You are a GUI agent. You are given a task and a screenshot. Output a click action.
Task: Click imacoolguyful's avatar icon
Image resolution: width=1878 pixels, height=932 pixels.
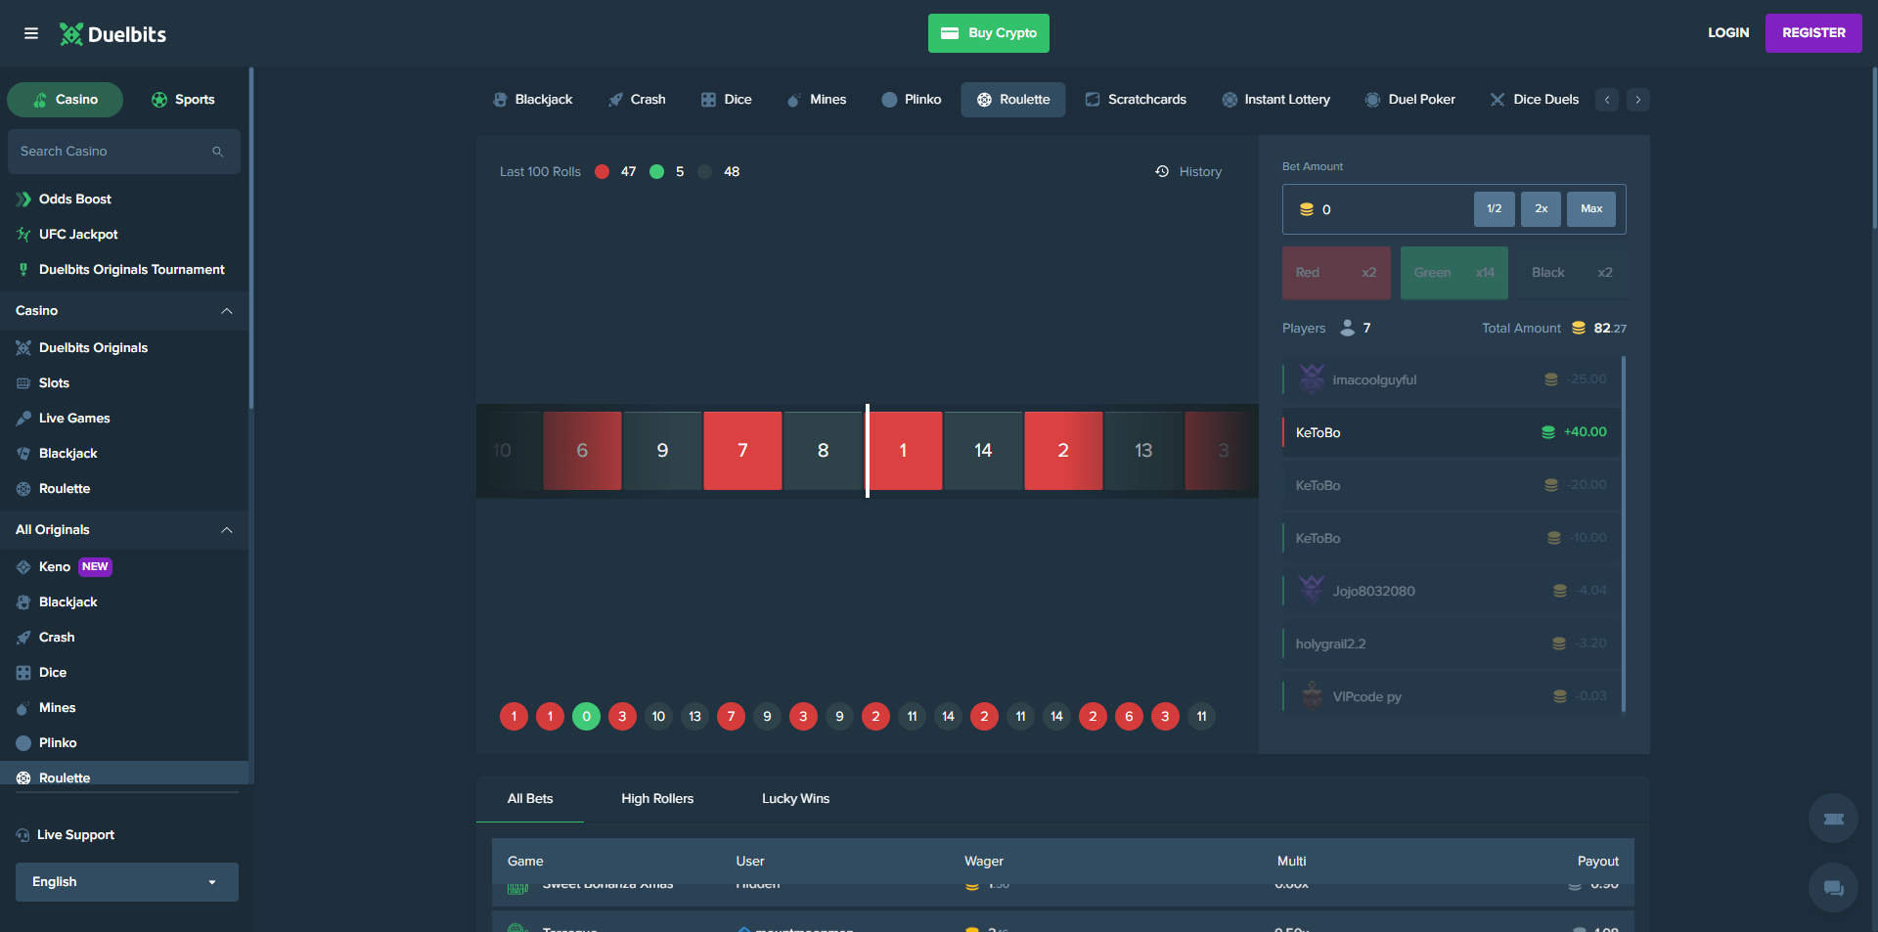pyautogui.click(x=1312, y=378)
